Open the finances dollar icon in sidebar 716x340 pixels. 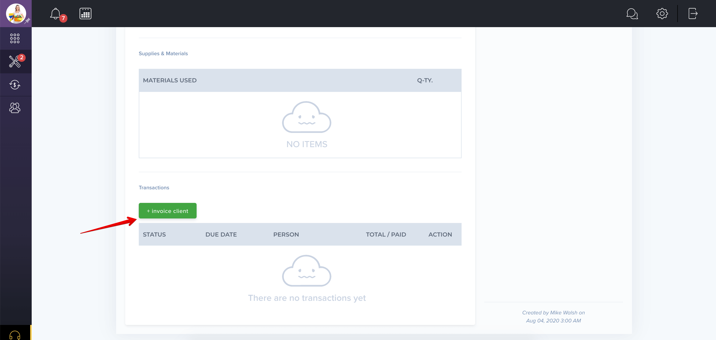[15, 85]
